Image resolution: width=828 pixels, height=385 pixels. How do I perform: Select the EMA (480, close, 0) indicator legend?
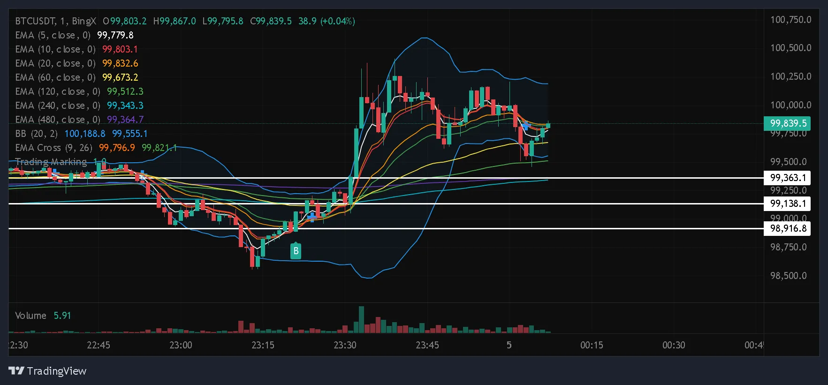(58, 120)
